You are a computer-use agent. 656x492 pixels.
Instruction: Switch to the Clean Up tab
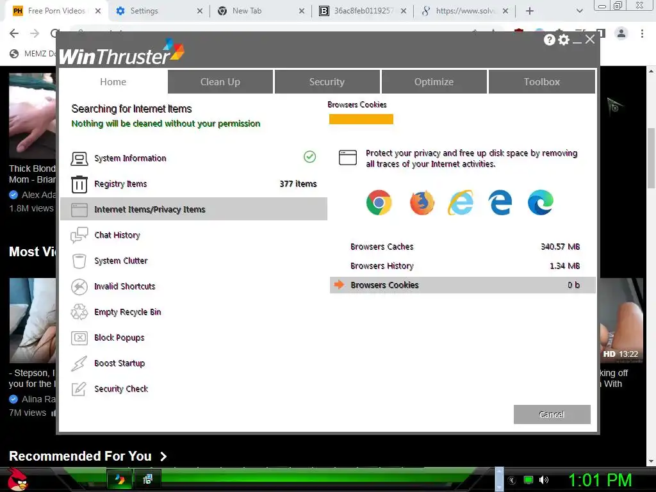(x=220, y=81)
